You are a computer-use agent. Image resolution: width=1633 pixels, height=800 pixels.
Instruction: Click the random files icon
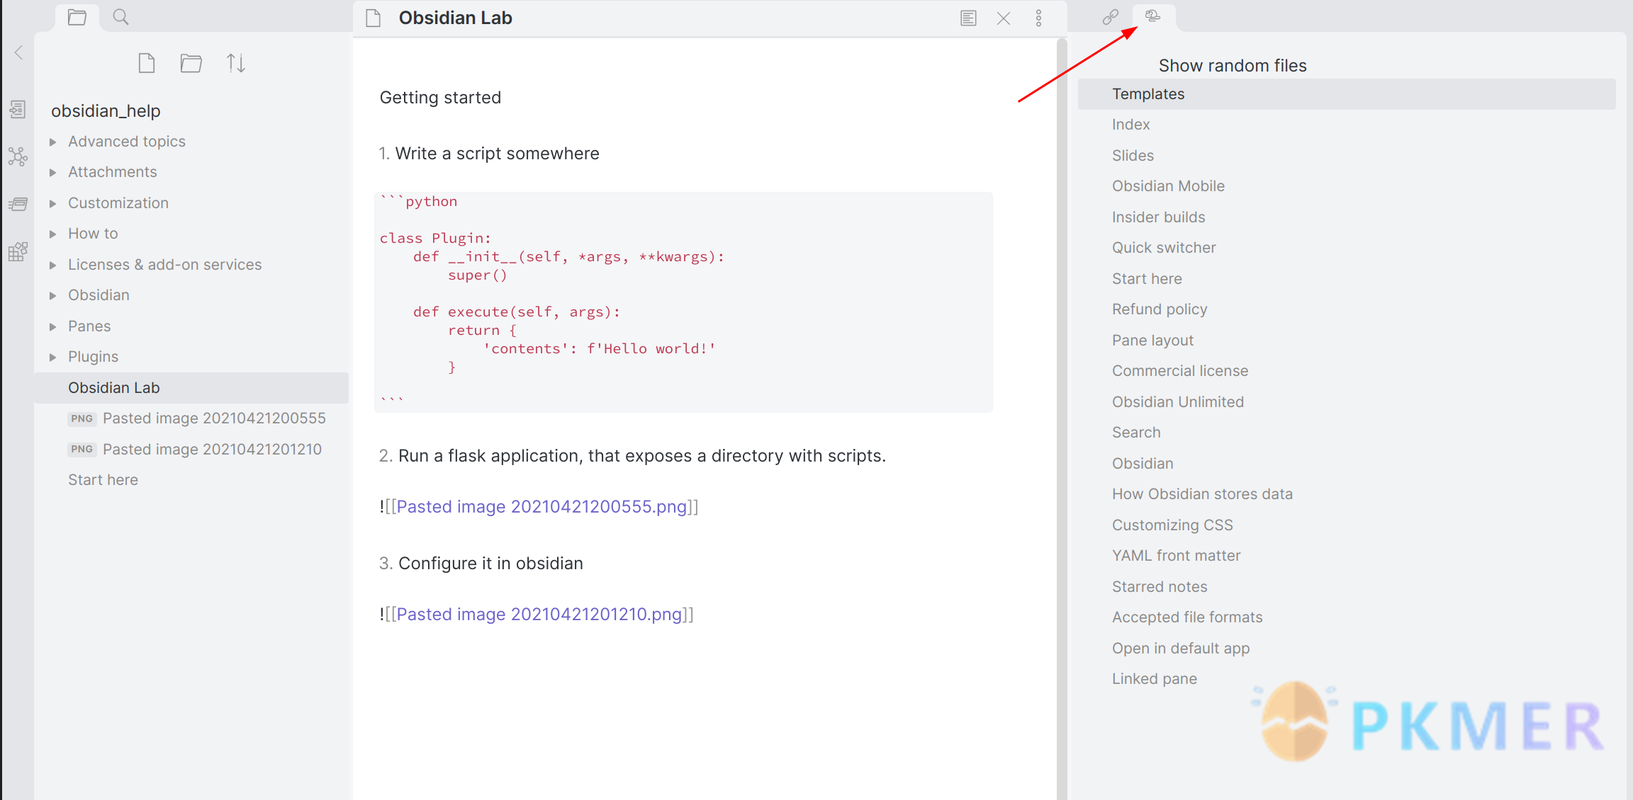pyautogui.click(x=1154, y=18)
